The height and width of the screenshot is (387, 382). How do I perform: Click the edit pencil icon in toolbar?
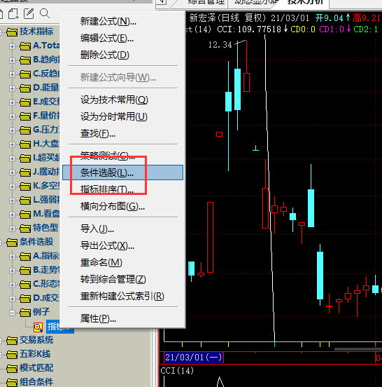29,13
